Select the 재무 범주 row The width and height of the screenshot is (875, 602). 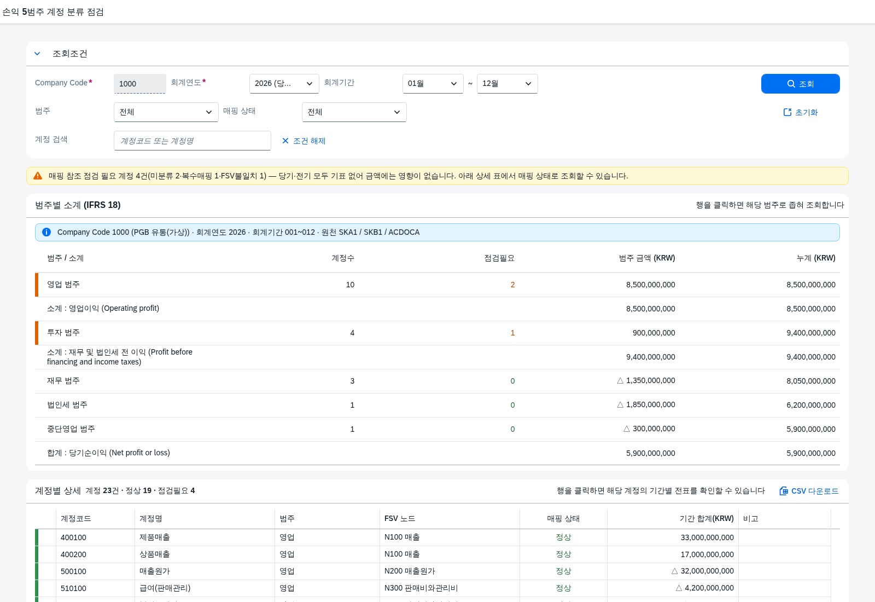click(x=437, y=381)
